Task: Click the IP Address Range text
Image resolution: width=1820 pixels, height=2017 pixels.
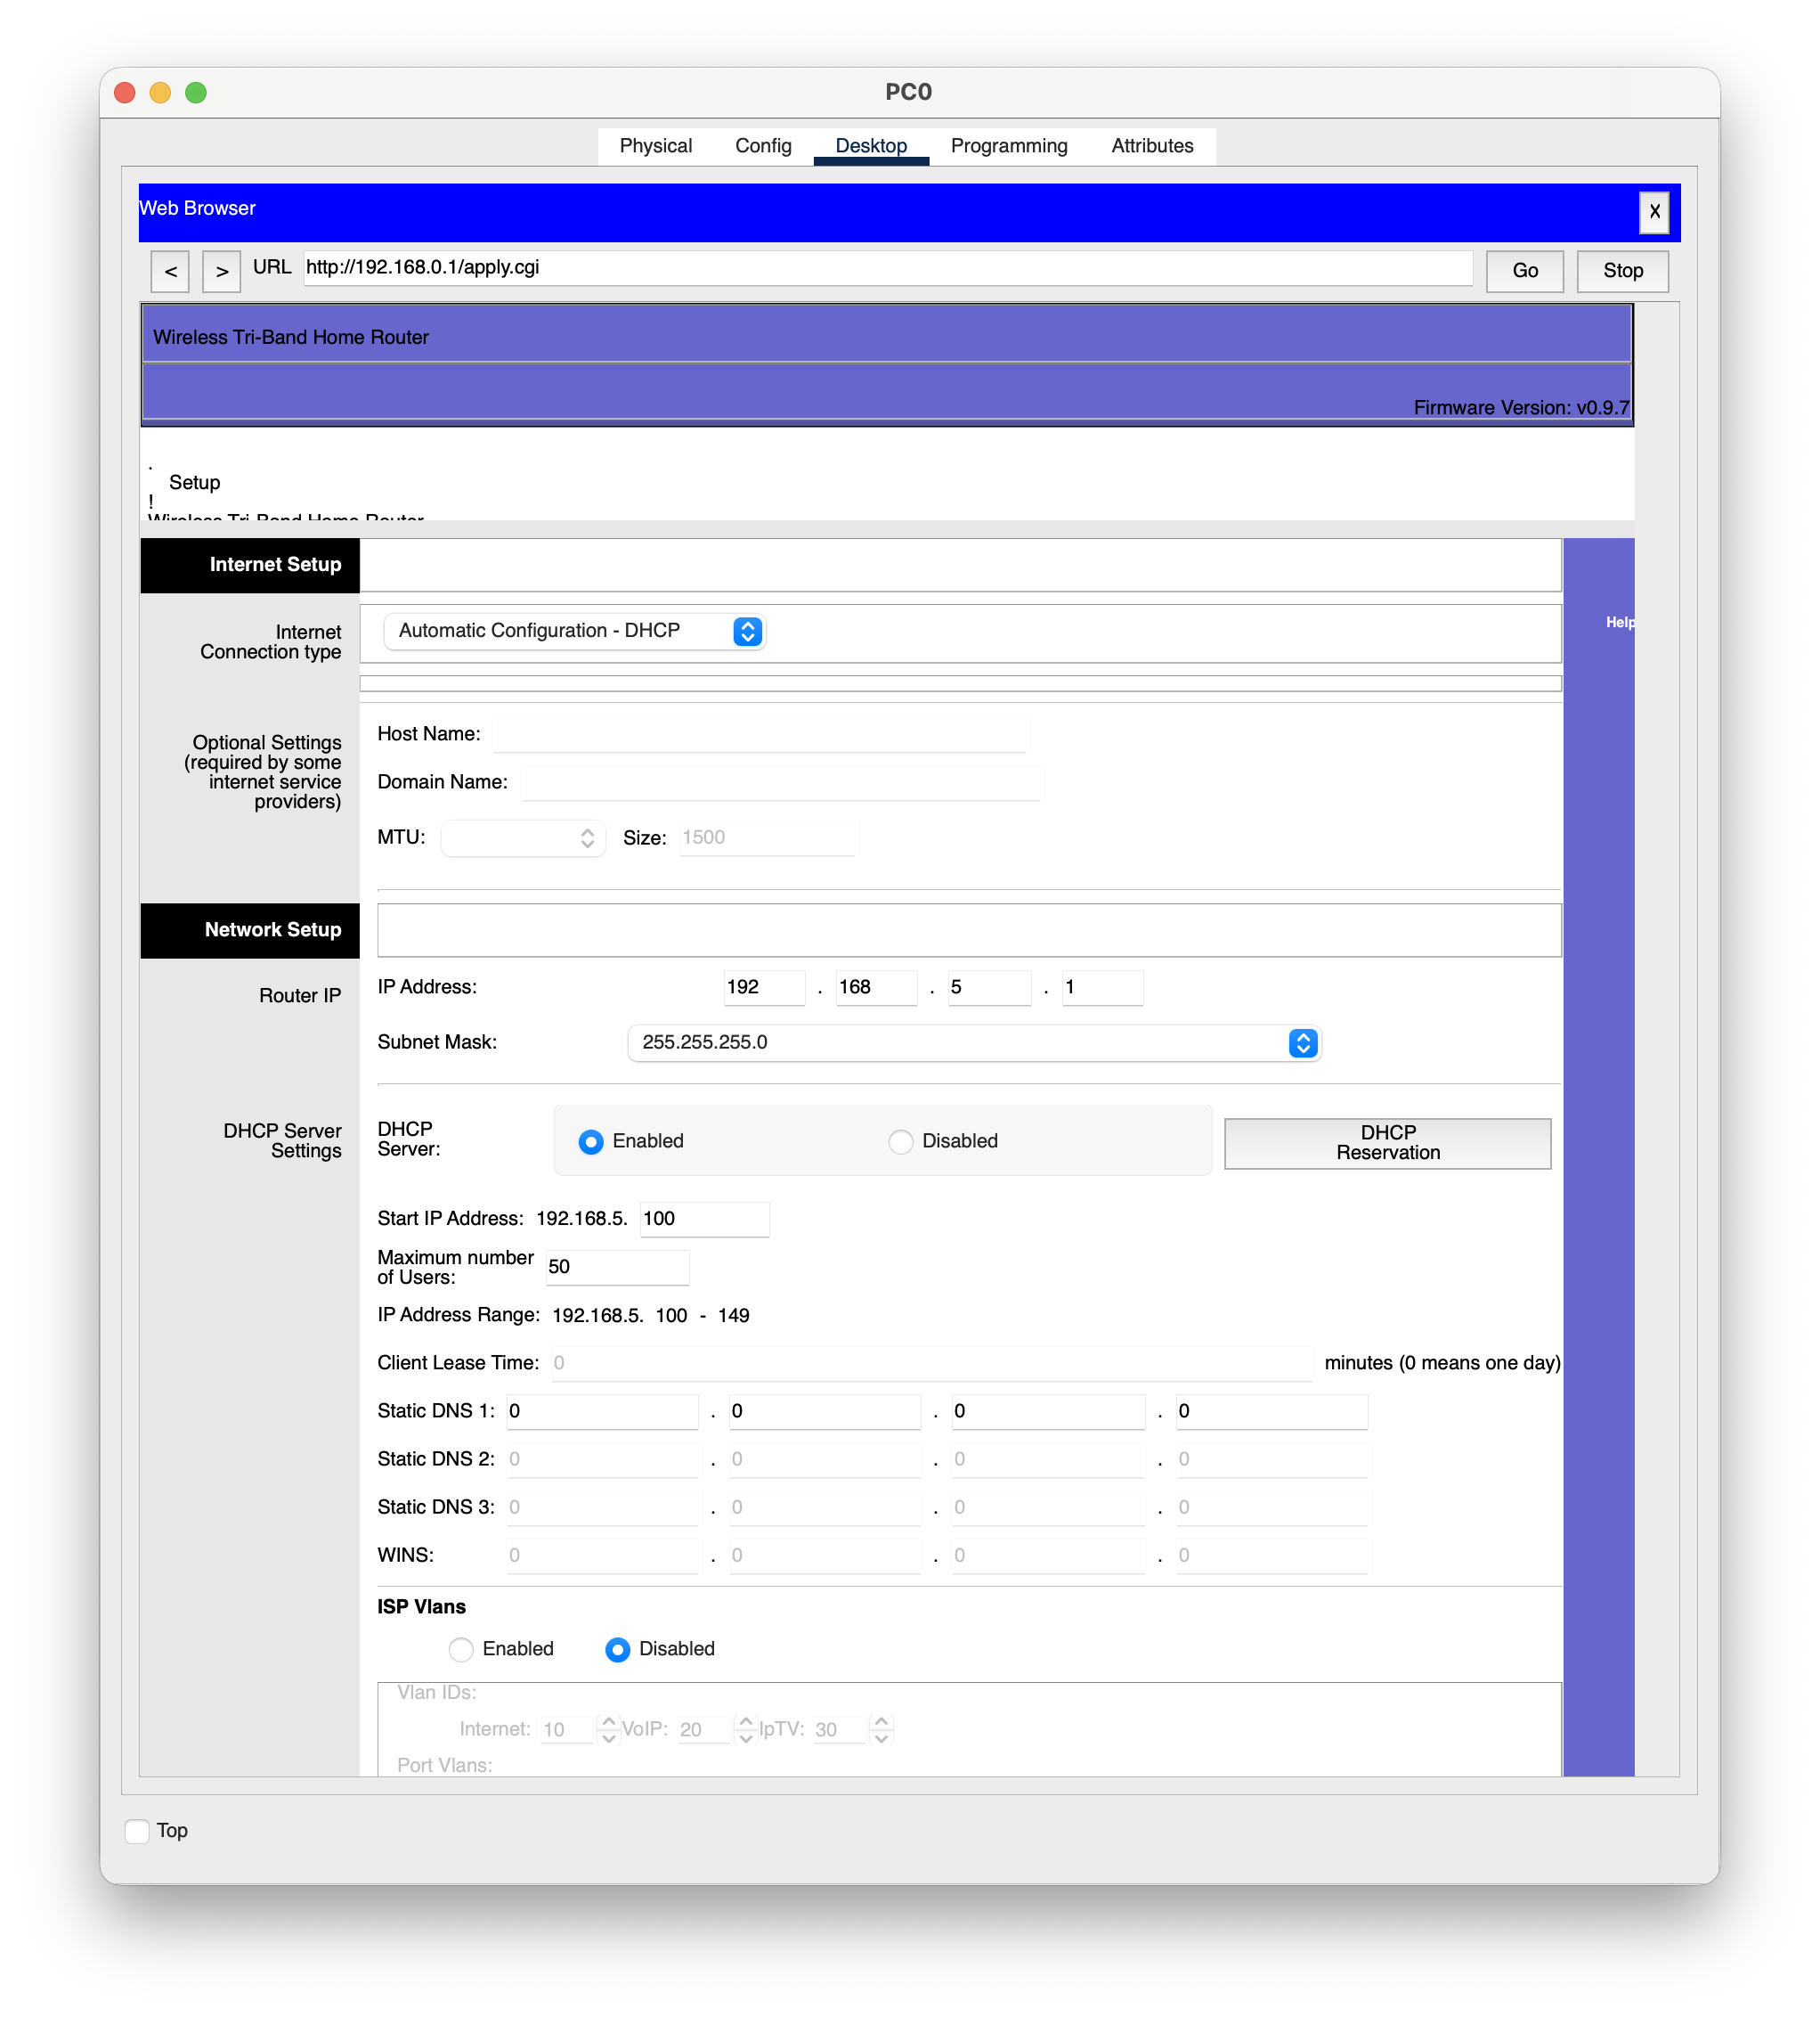Action: coord(563,1316)
